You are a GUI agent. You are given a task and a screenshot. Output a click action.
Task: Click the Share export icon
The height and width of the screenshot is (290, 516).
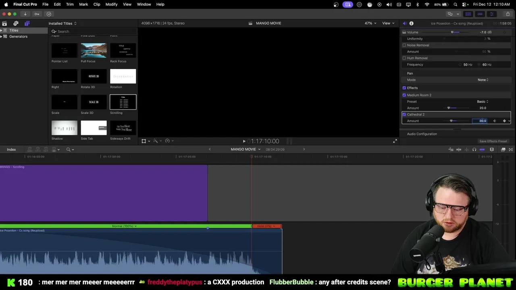pyautogui.click(x=508, y=14)
